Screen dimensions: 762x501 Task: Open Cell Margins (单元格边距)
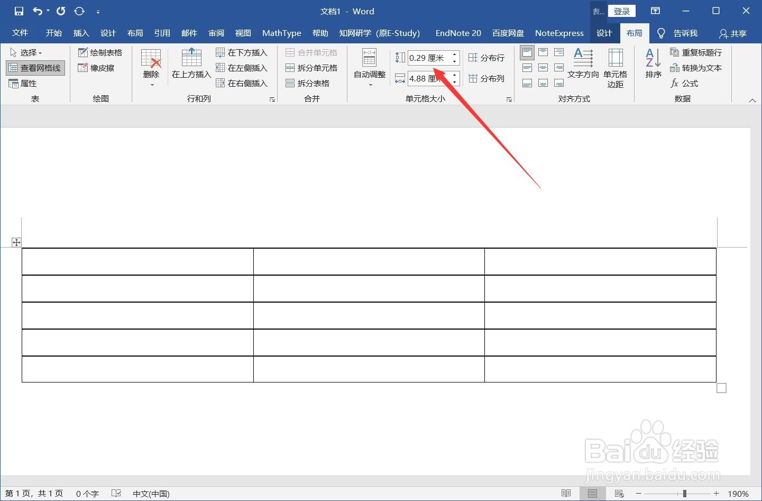[x=616, y=68]
